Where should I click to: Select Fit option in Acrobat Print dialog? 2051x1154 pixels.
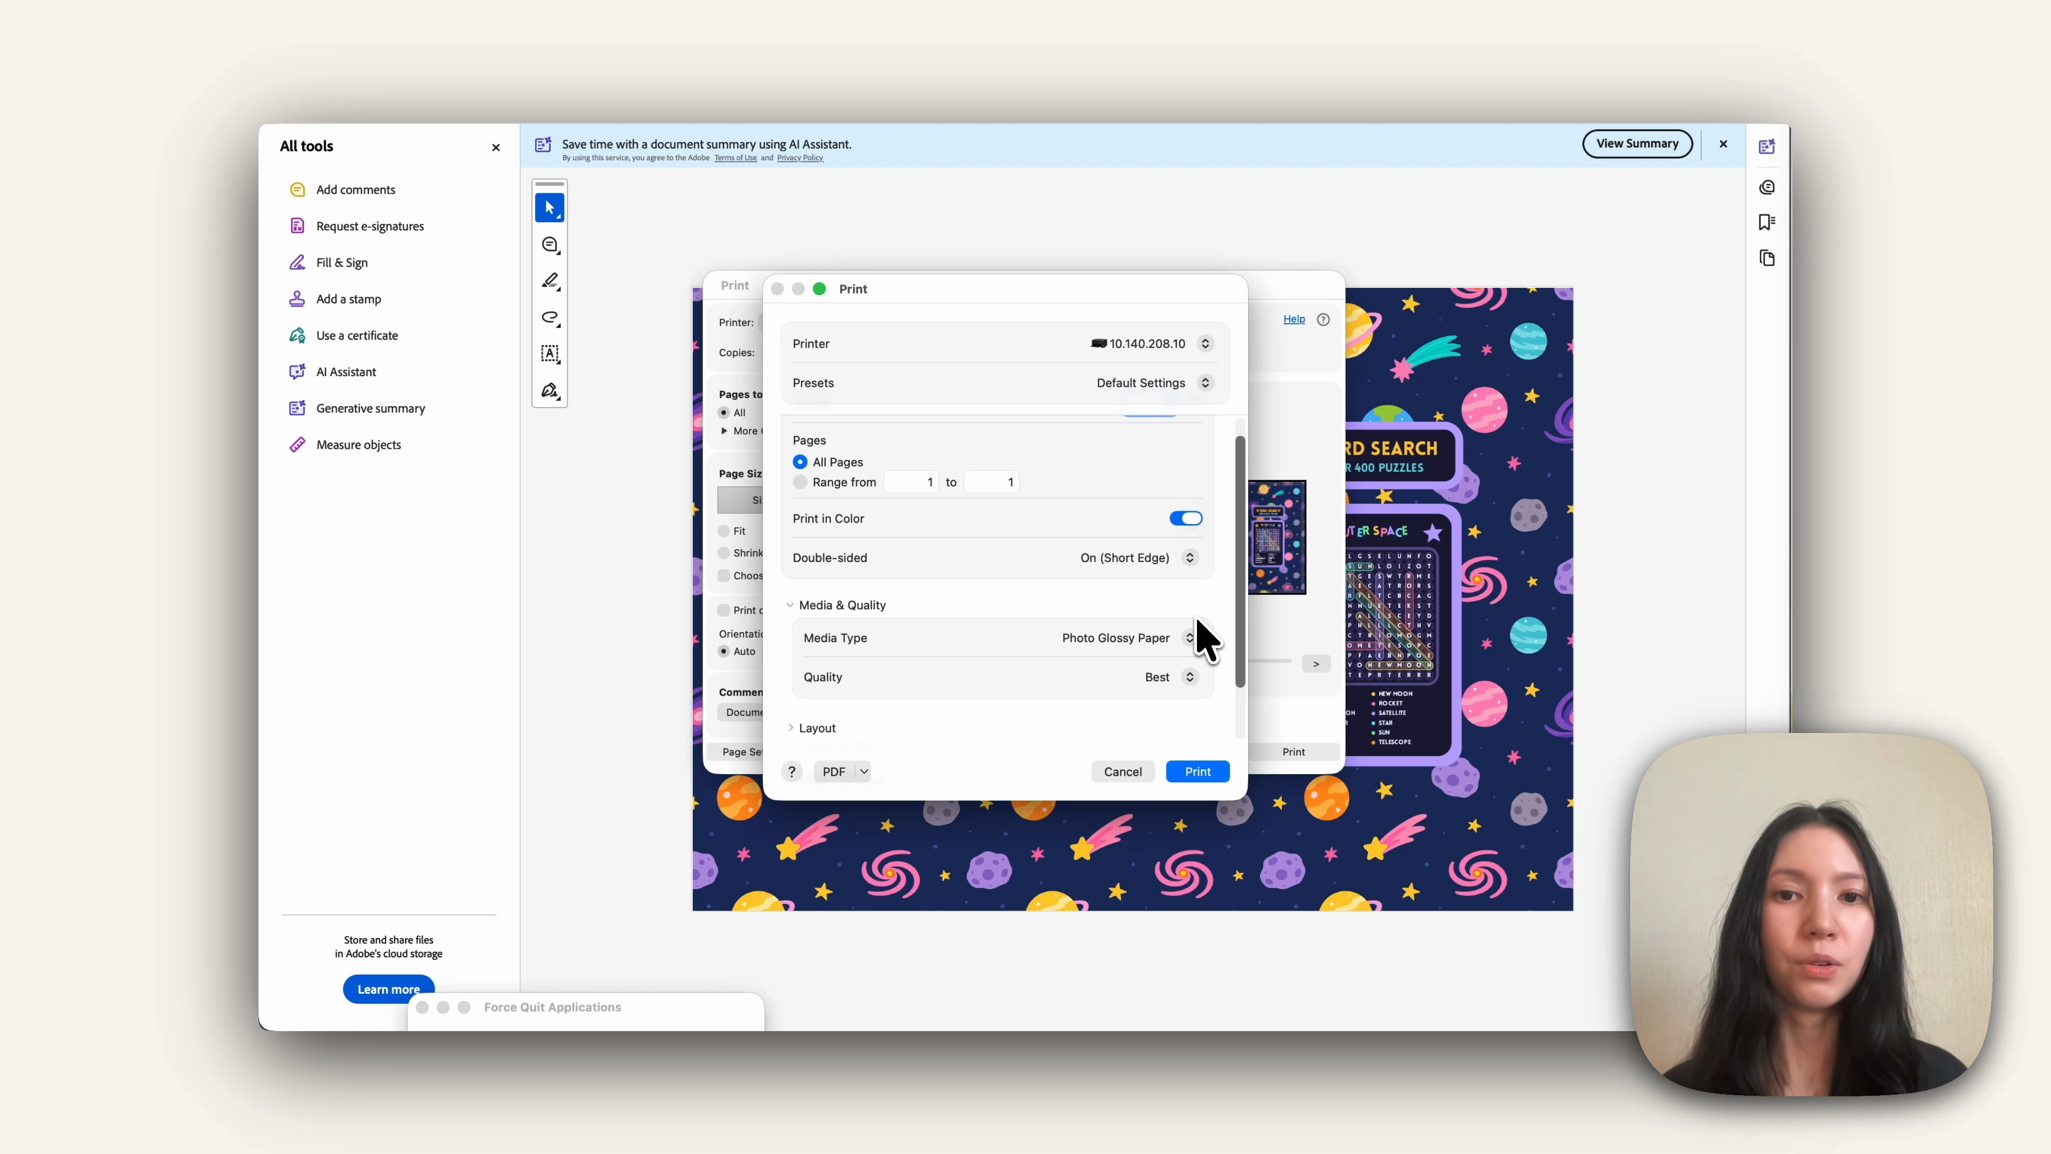[x=724, y=531]
